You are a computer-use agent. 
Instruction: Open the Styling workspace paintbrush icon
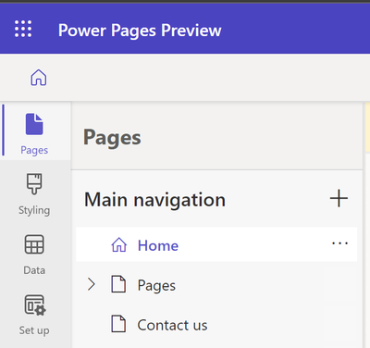tap(34, 184)
